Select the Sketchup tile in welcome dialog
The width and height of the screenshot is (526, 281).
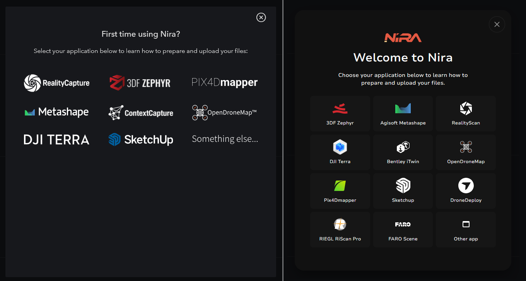(x=403, y=191)
